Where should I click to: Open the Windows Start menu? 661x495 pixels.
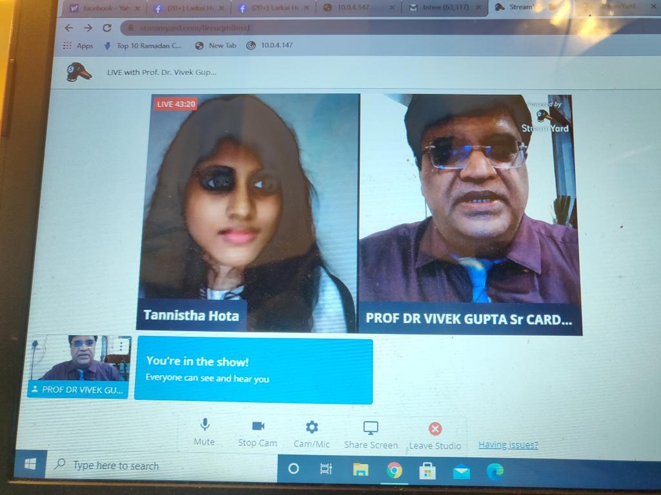pyautogui.click(x=30, y=464)
